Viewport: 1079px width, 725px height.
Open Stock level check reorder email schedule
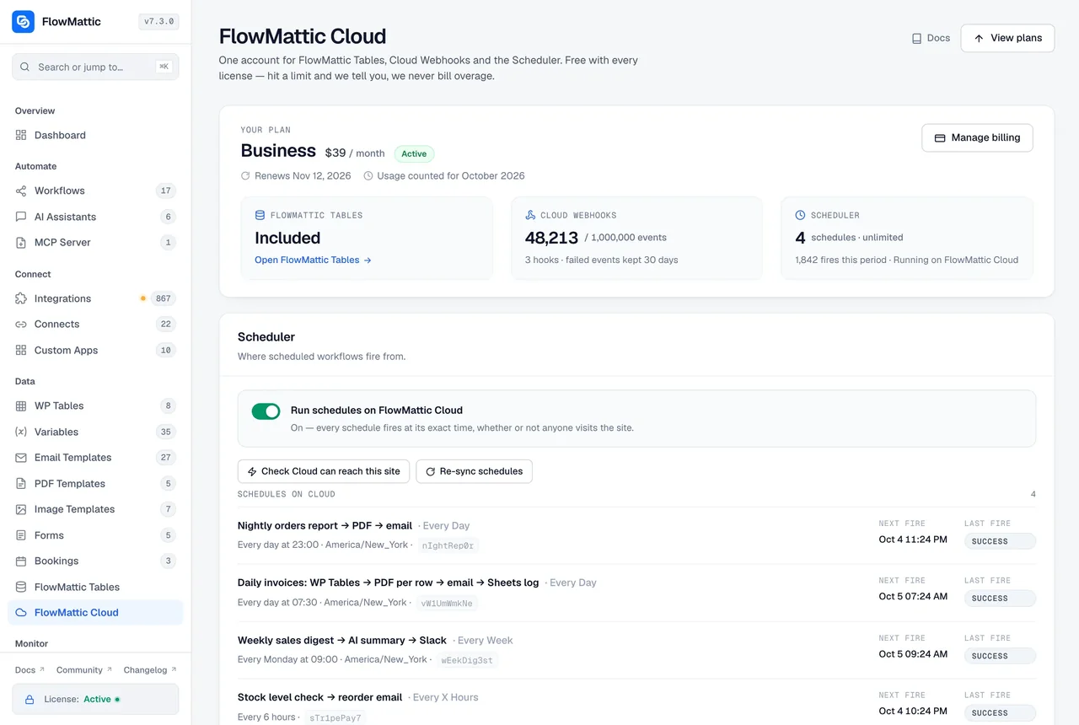click(x=319, y=697)
